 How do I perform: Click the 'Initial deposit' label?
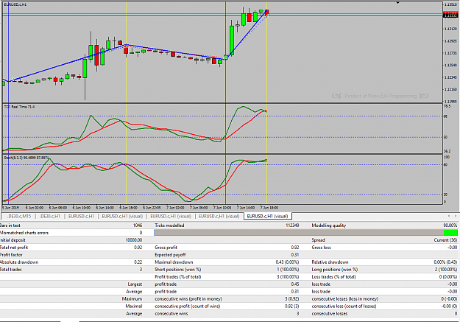point(13,240)
